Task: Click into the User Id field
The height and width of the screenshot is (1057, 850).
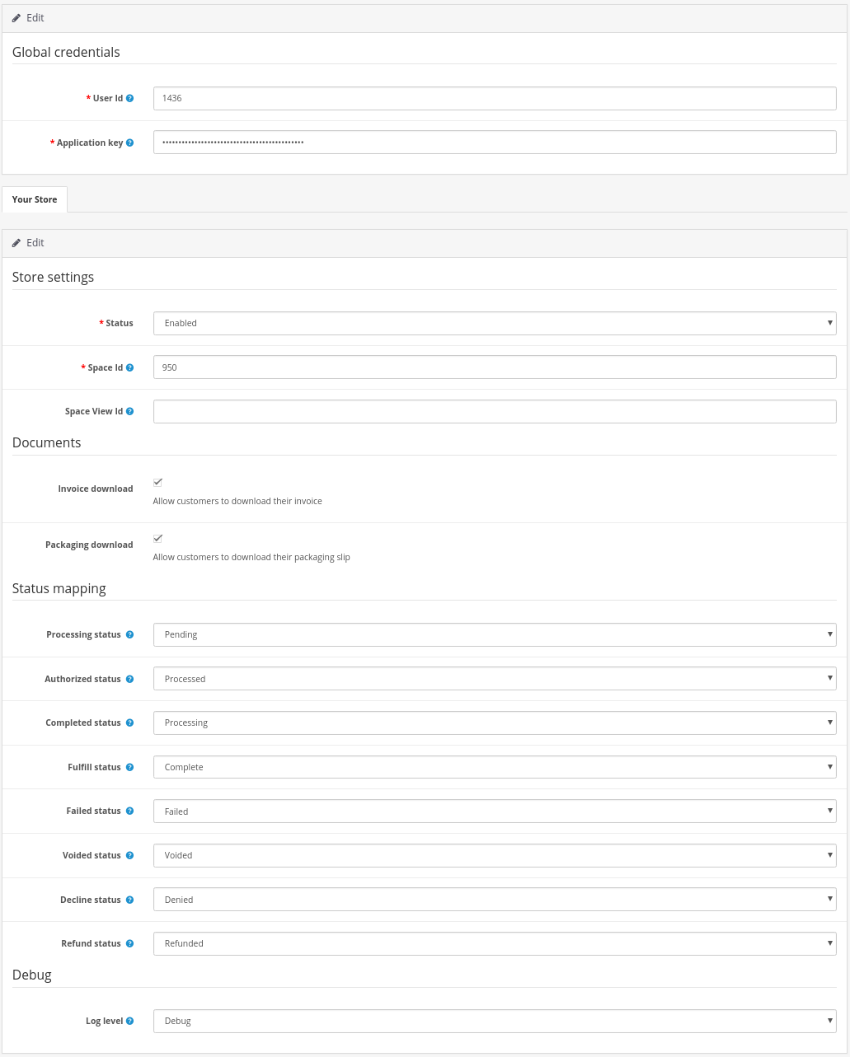Action: click(495, 98)
